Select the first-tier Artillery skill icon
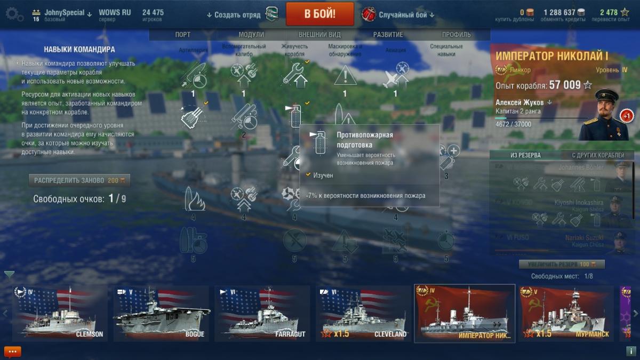The image size is (640, 360). 193,75
